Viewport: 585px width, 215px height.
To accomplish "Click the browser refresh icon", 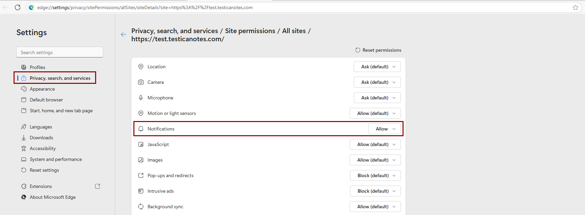I will pos(18,7).
